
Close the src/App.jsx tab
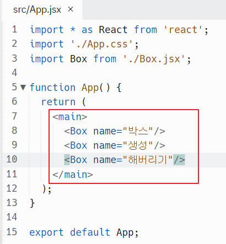point(71,9)
